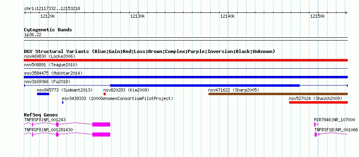The height and width of the screenshot is (157, 359).
Task: Click the TNFRSF1B|NM_001066 gene label
Action: pos(336,130)
